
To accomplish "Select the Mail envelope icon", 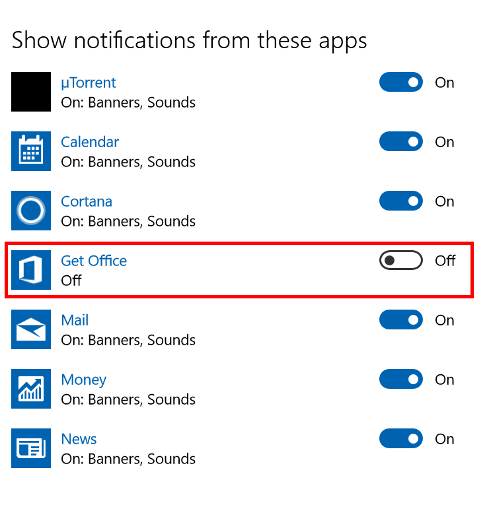I will 31,329.
